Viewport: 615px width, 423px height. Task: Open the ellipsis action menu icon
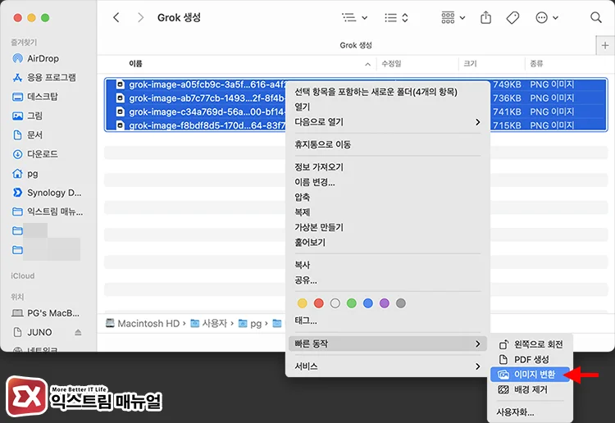tap(541, 17)
